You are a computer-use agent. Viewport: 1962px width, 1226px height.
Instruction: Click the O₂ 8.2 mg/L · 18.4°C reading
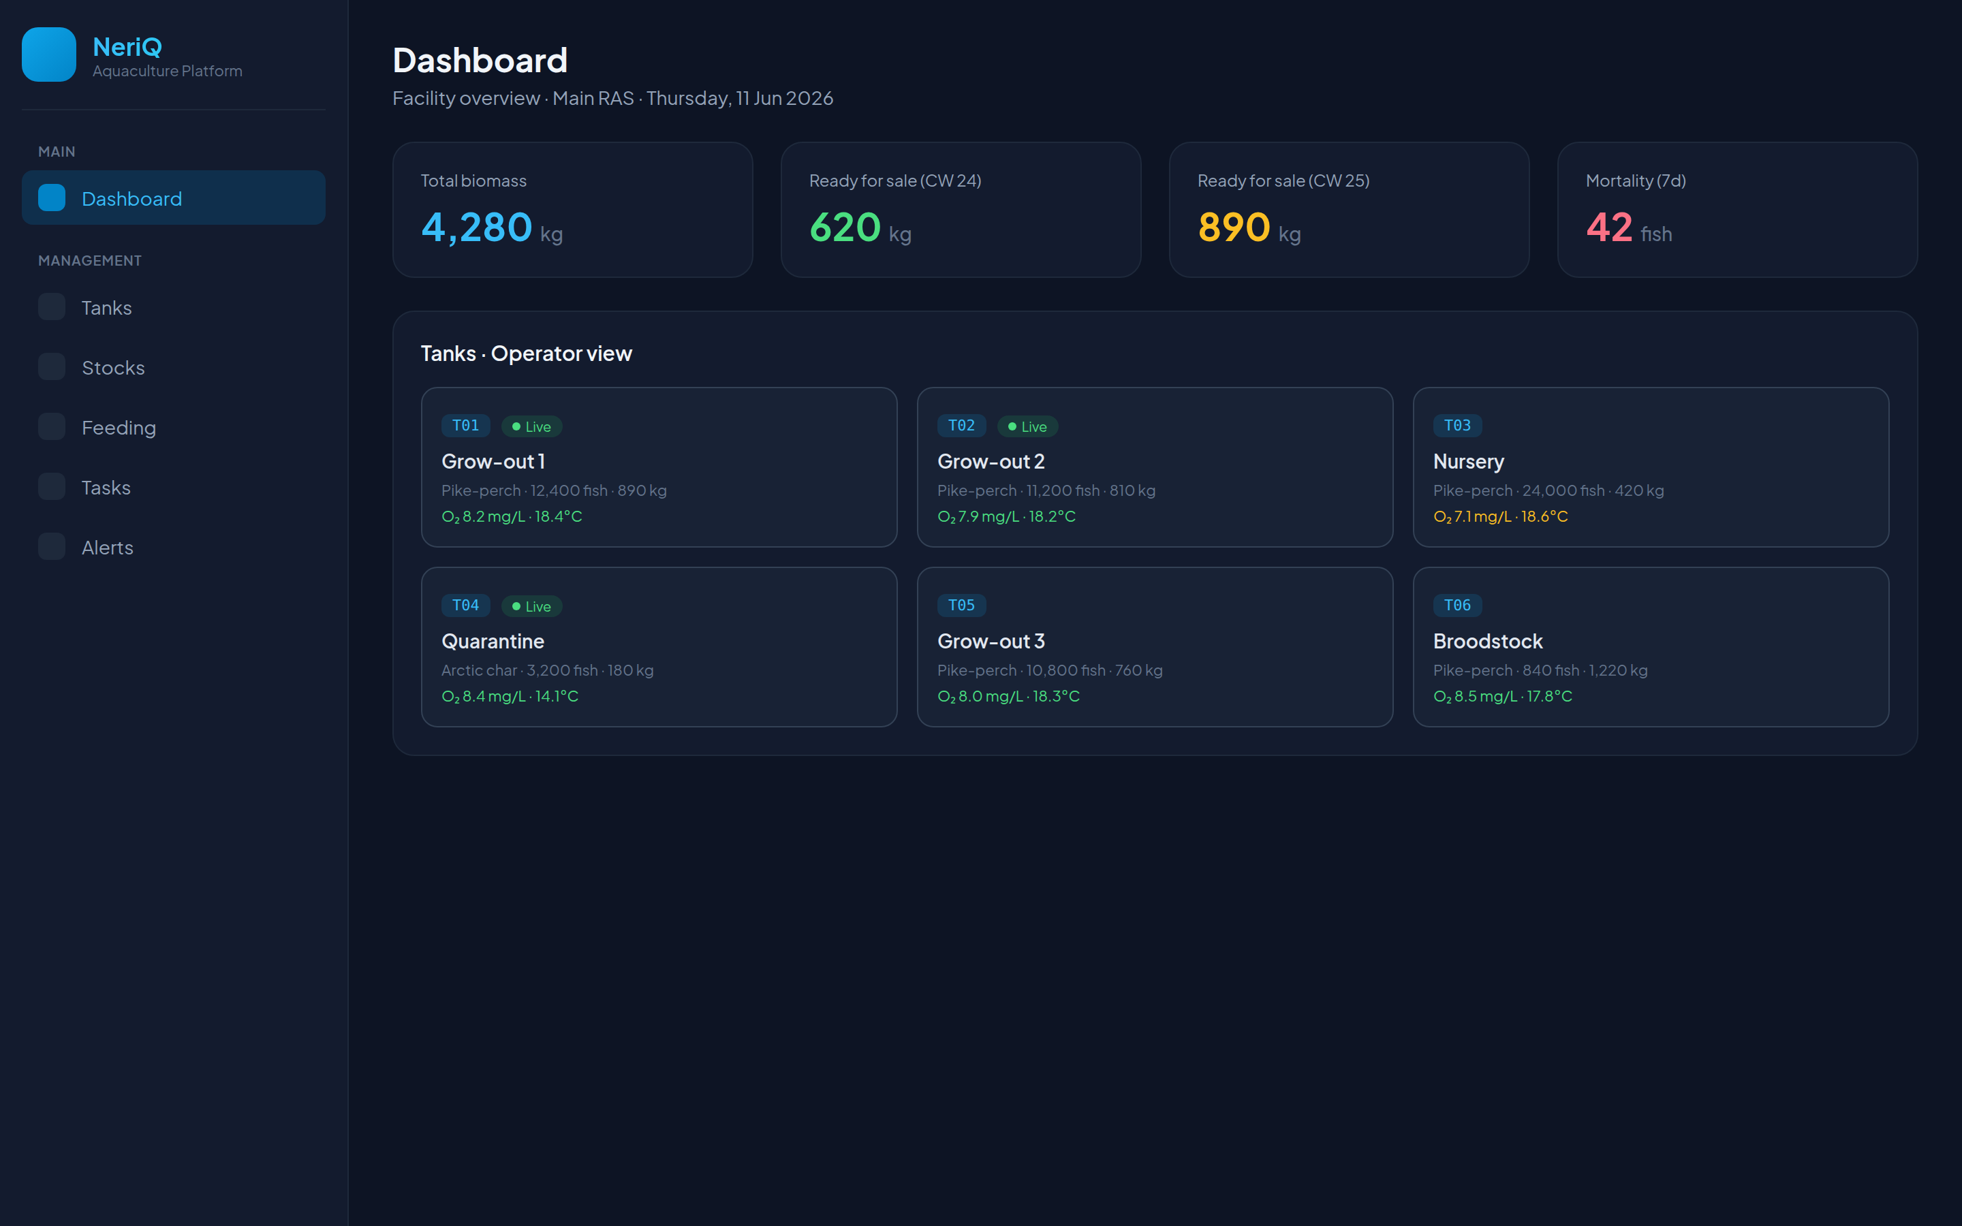coord(512,516)
